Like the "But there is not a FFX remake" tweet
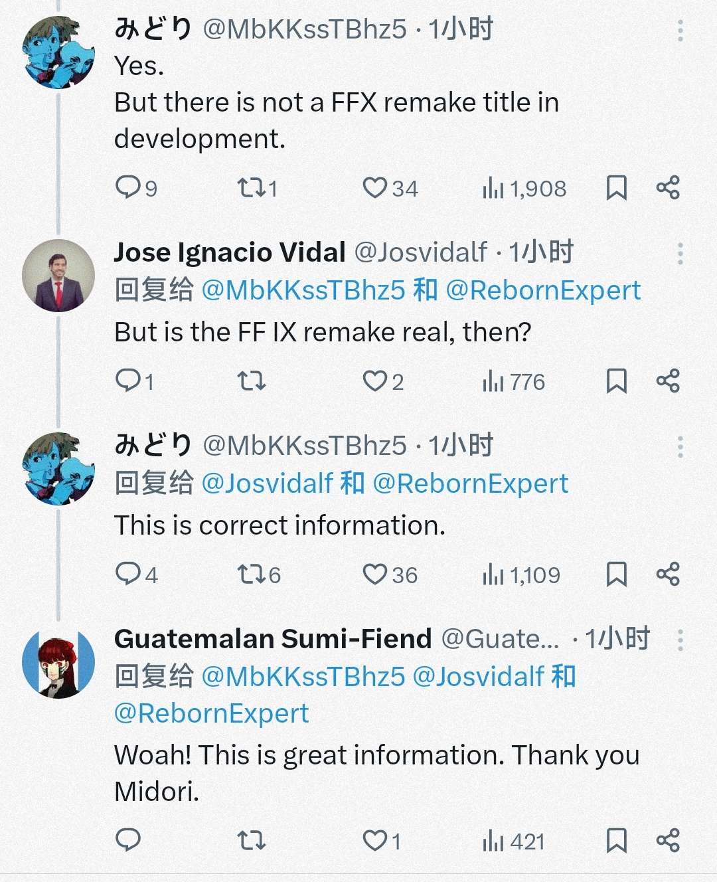717x882 pixels. point(390,188)
